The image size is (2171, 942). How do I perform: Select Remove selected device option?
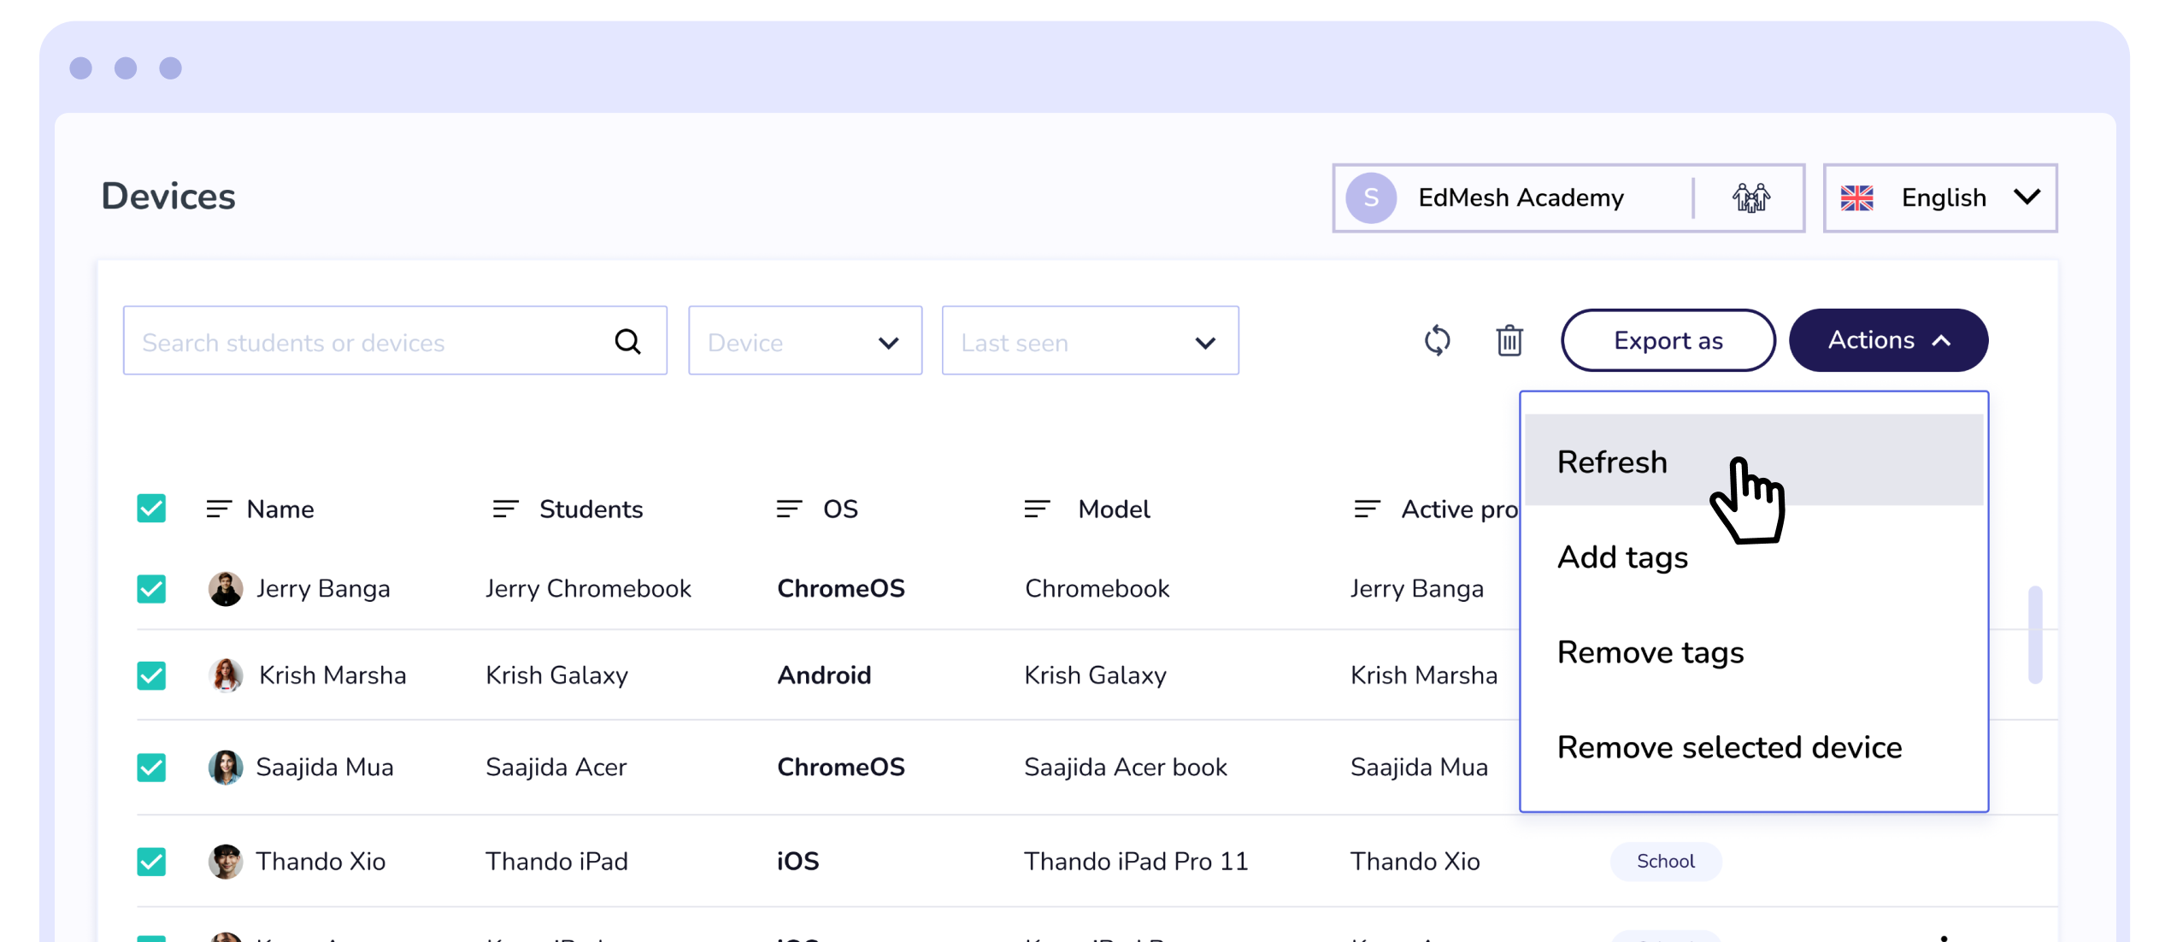(x=1728, y=747)
